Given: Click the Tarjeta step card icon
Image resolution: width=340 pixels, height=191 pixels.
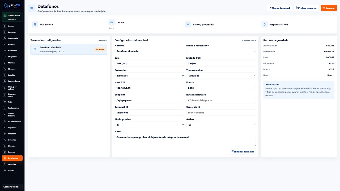Looking at the screenshot, I should tap(112, 23).
